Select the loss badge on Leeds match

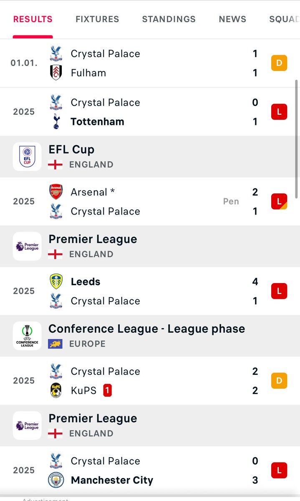[x=279, y=291]
